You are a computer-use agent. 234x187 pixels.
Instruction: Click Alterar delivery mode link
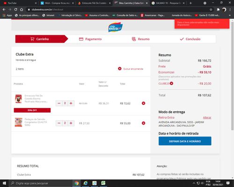pyautogui.click(x=207, y=117)
